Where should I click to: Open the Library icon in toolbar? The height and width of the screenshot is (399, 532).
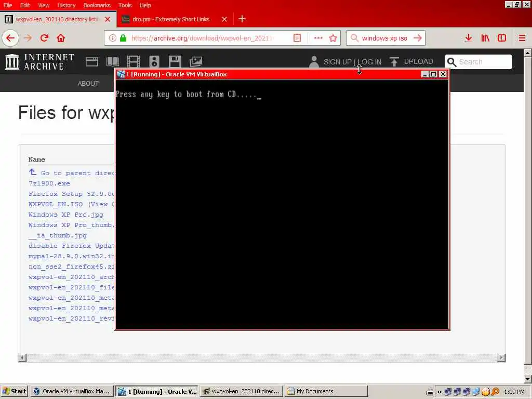point(485,38)
